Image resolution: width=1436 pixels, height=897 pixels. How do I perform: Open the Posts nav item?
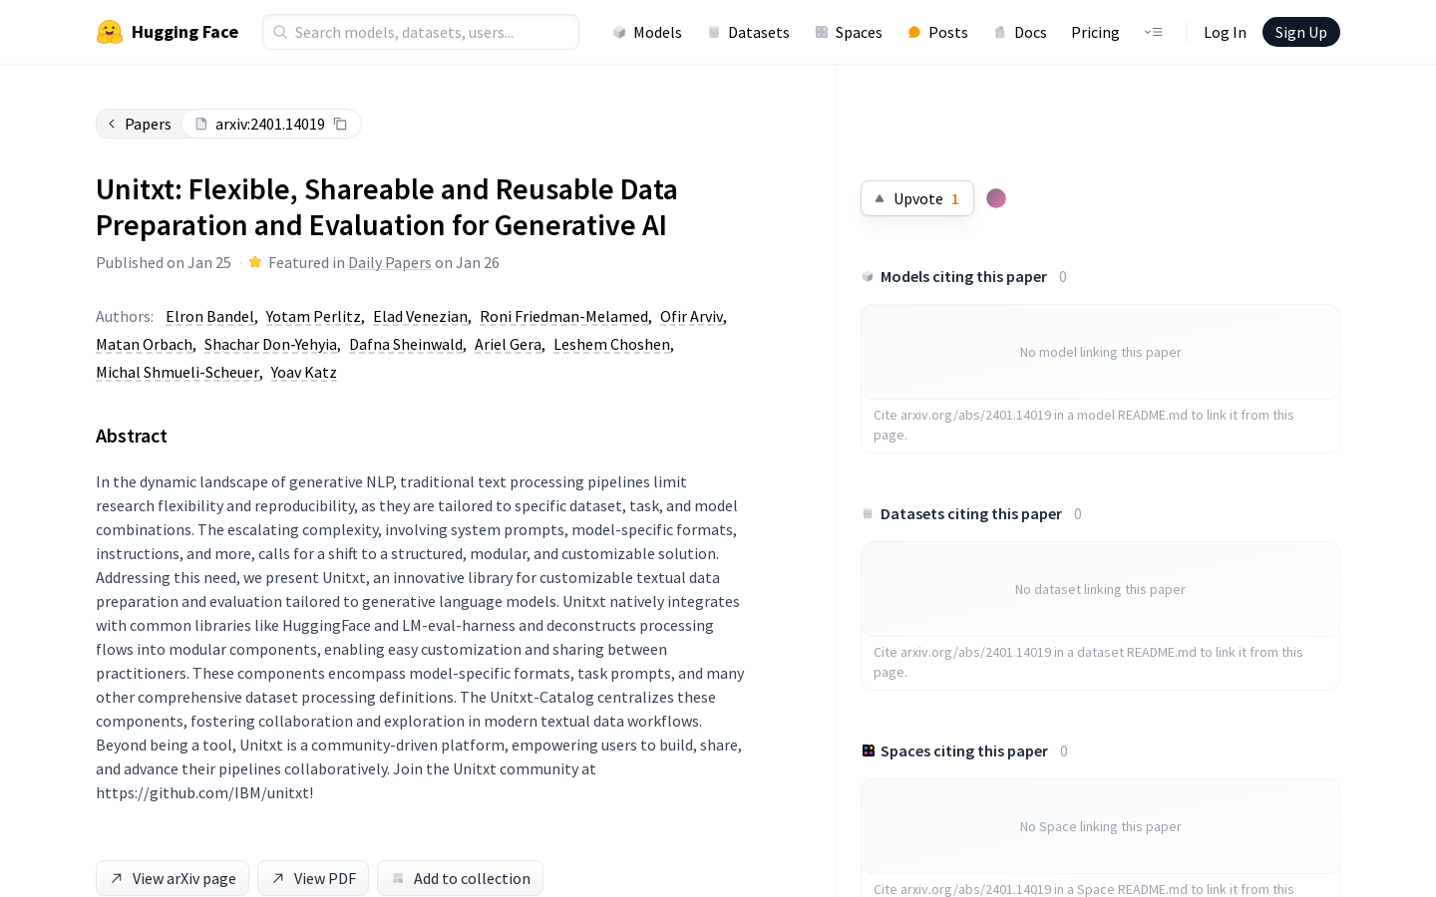click(937, 32)
